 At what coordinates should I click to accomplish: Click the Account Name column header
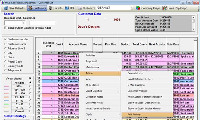point(78,44)
